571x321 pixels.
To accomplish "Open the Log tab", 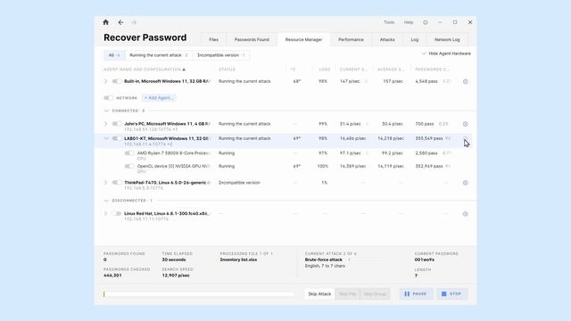I will (x=415, y=39).
